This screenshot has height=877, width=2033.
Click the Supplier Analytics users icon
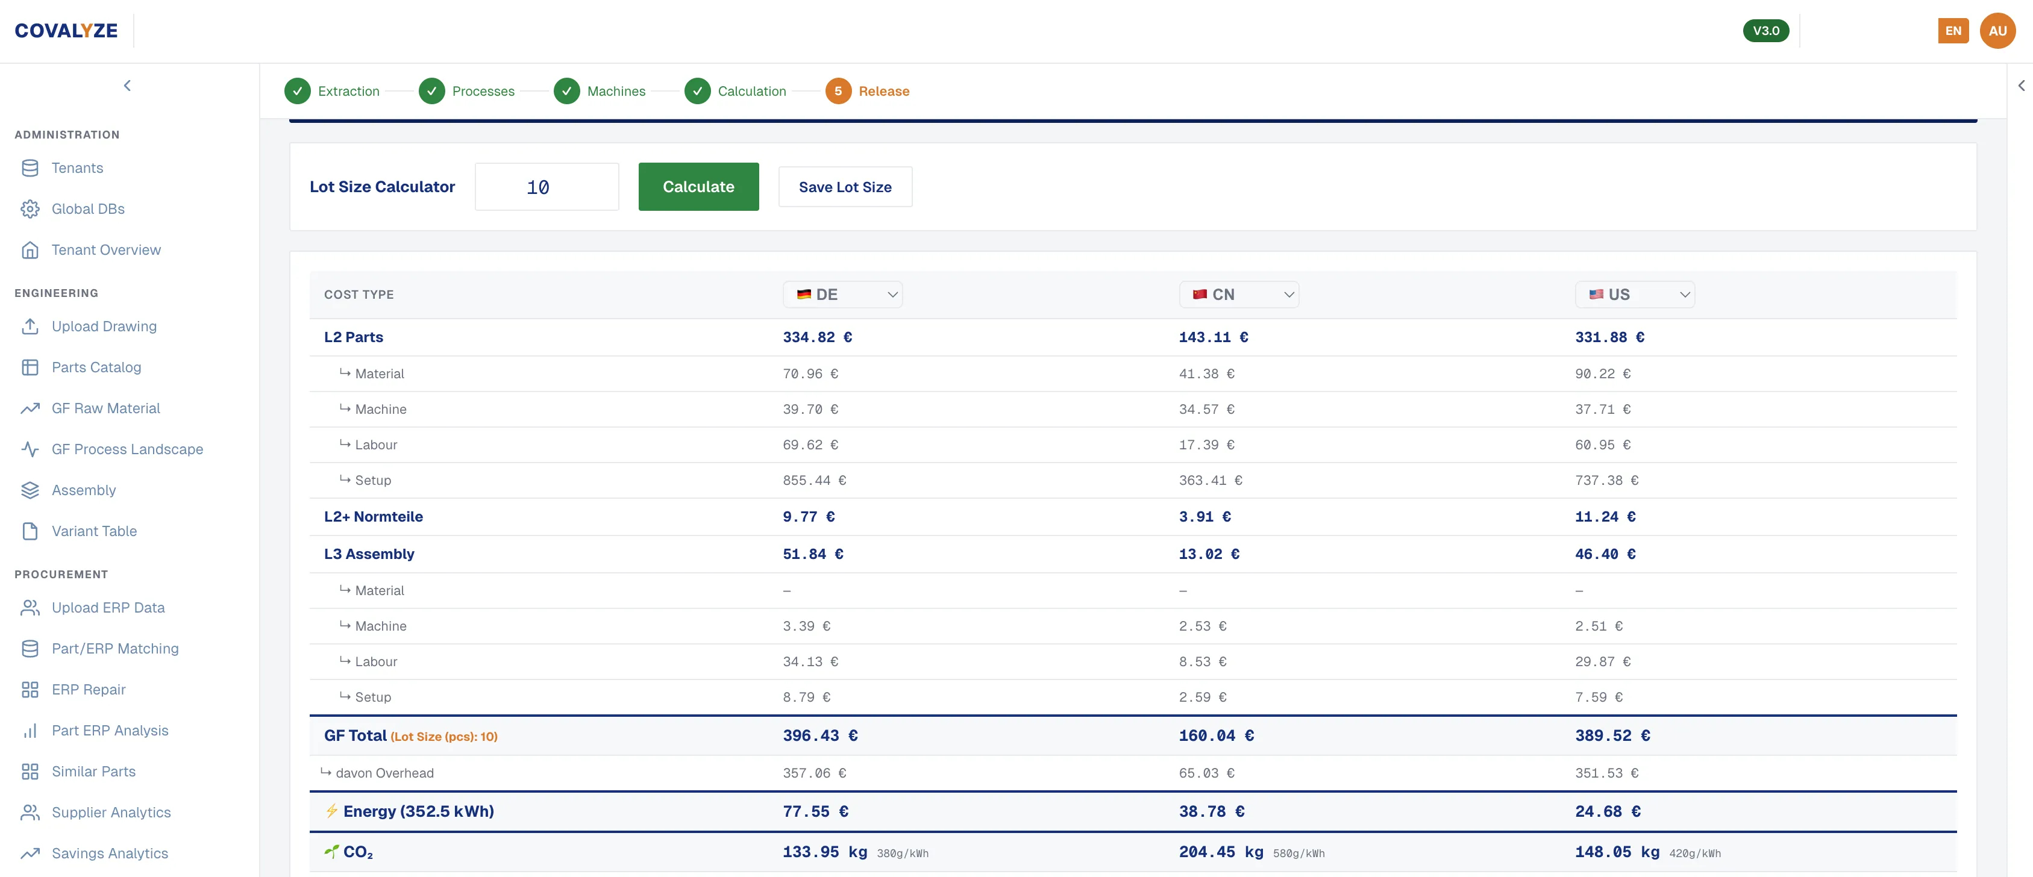click(30, 813)
